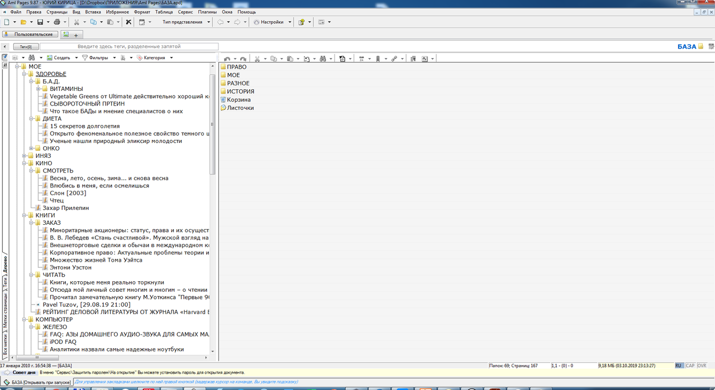Open the Файл menu

pyautogui.click(x=16, y=12)
